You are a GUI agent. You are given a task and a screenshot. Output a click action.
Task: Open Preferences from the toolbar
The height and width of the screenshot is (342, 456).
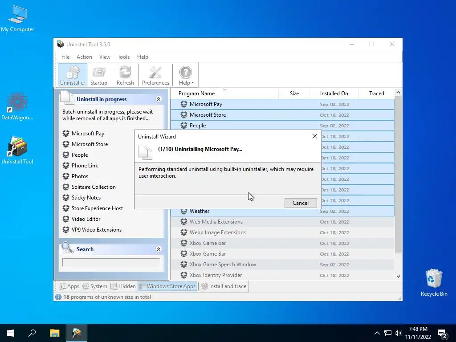click(155, 75)
